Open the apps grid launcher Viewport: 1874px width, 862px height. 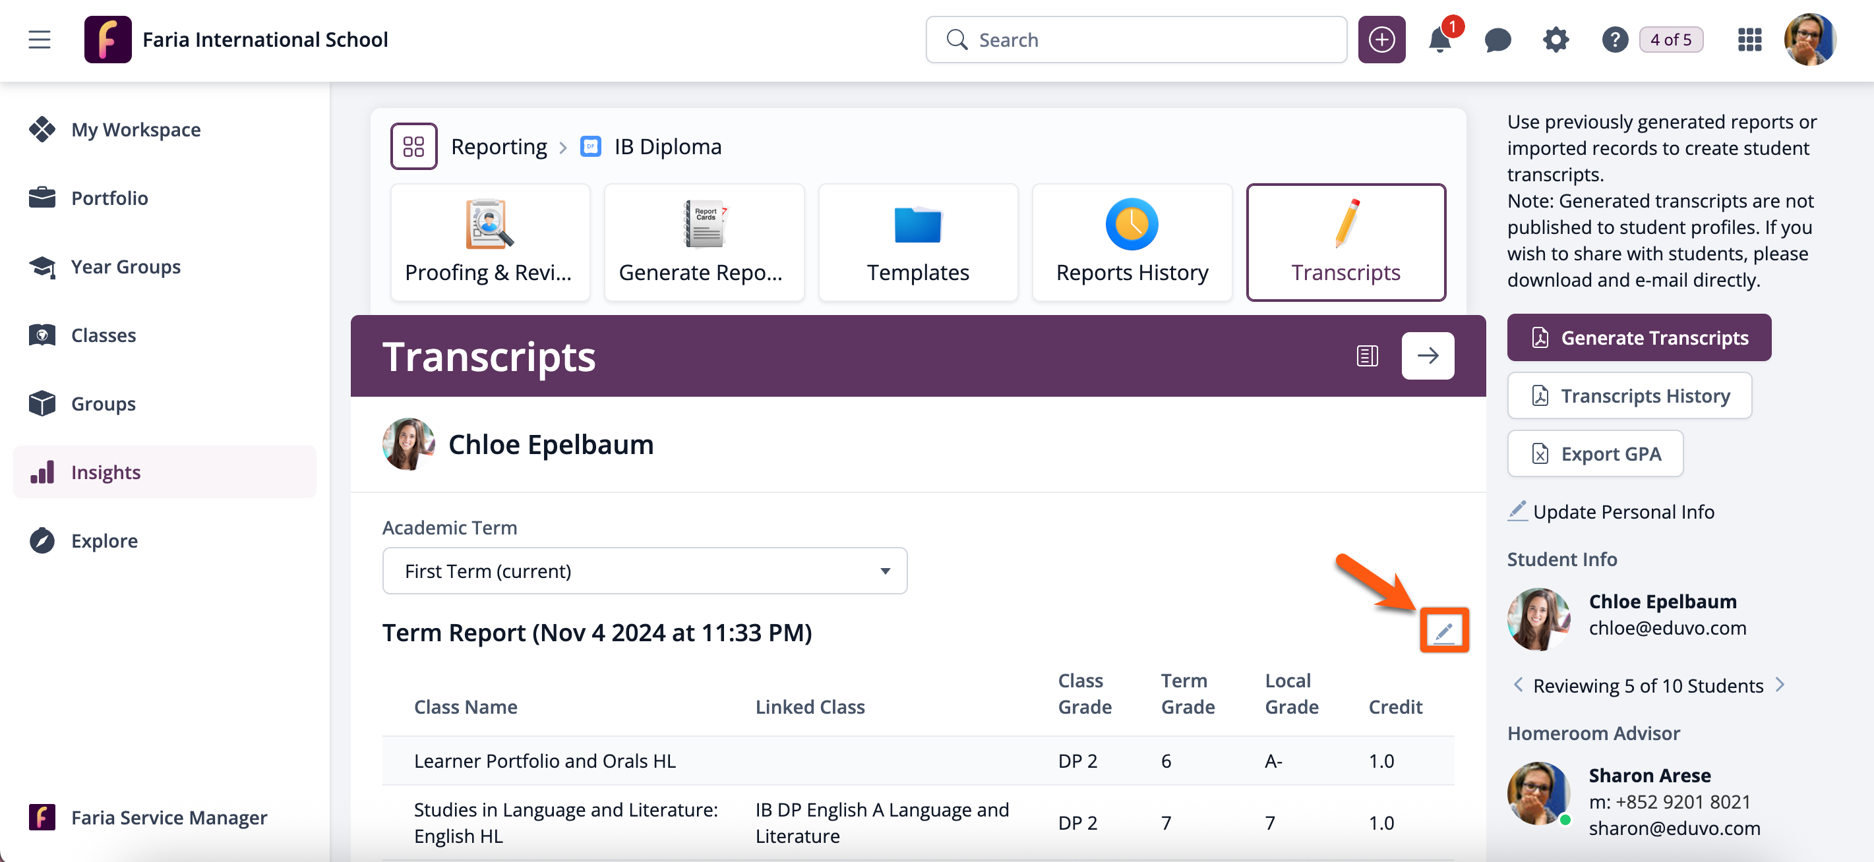[x=1749, y=40]
